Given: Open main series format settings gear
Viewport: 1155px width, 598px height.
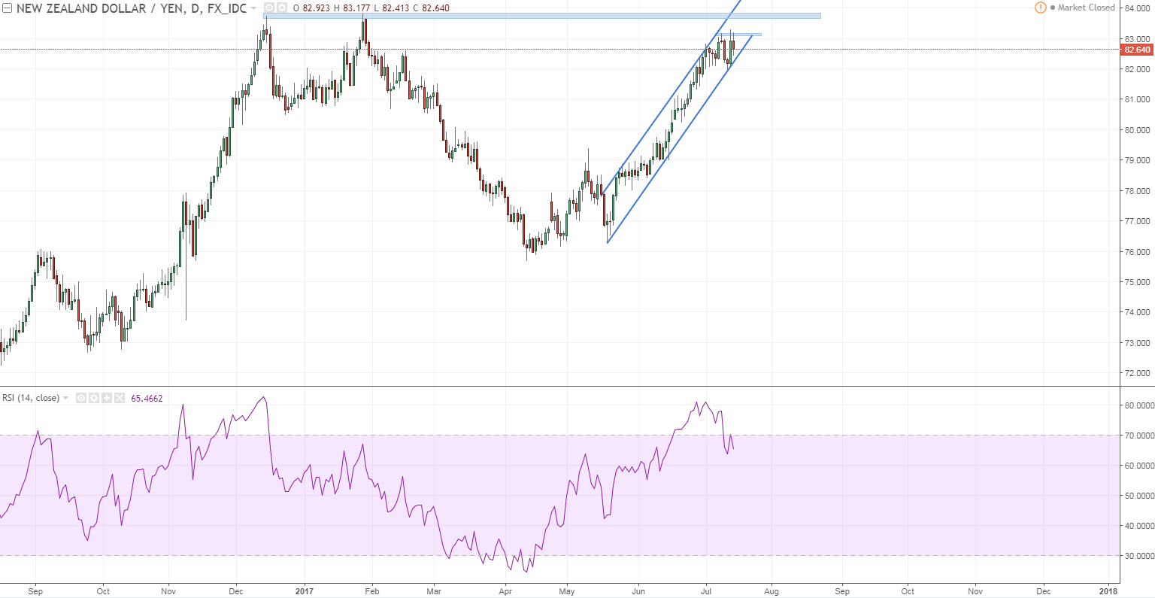Looking at the screenshot, I should 282,8.
